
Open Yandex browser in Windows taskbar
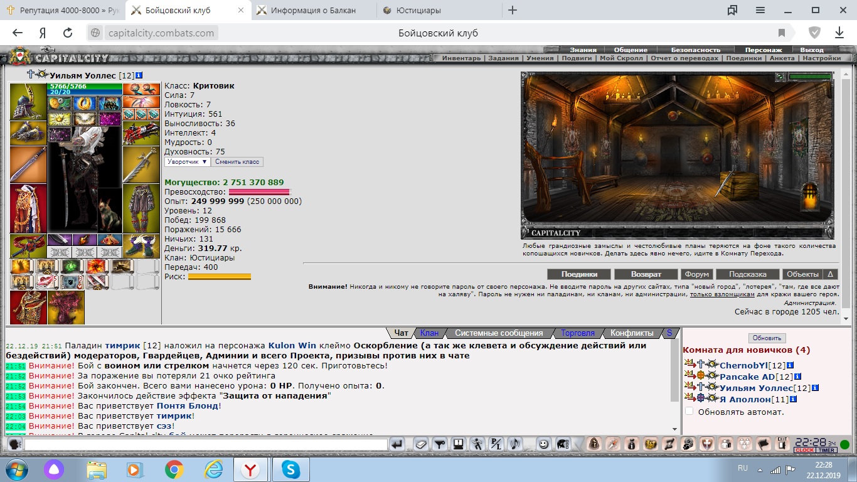click(x=250, y=469)
